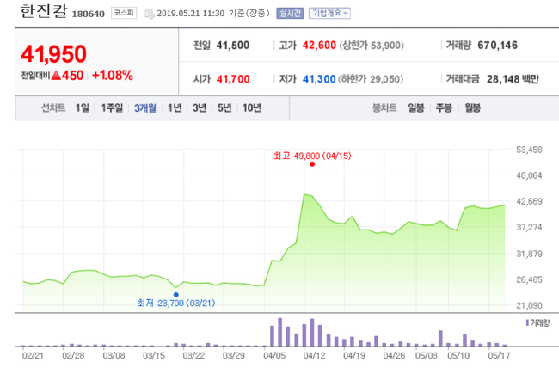Click the 53,458 price axis label
Image resolution: width=559 pixels, height=368 pixels.
[x=529, y=150]
